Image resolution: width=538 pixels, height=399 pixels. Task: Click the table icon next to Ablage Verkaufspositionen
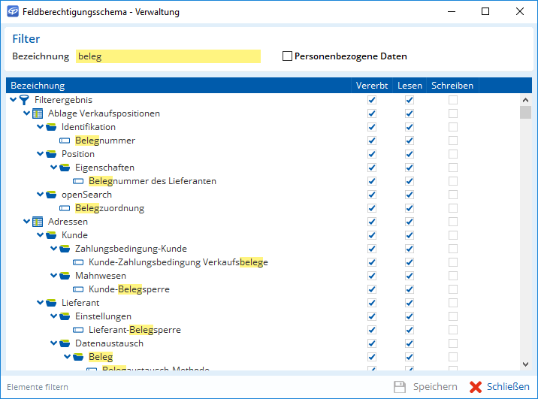(38, 113)
